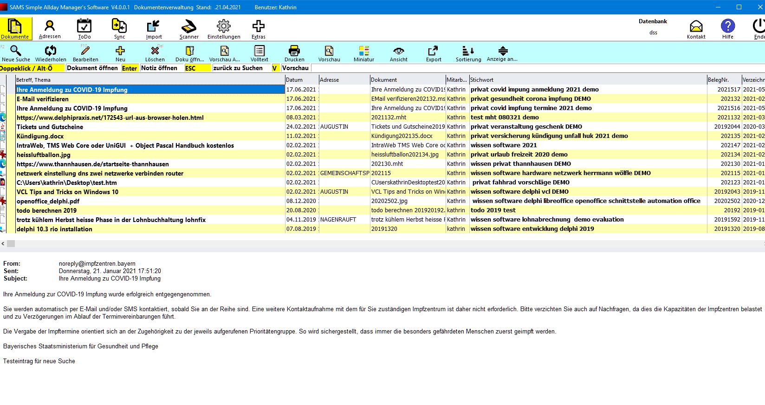
Task: Open the Extras menu
Action: coord(258,29)
